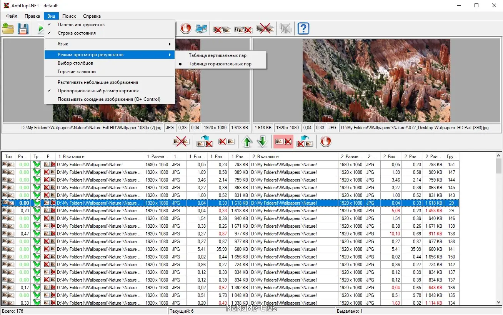
Task: Click the green start search play icon
Action: tap(41, 28)
